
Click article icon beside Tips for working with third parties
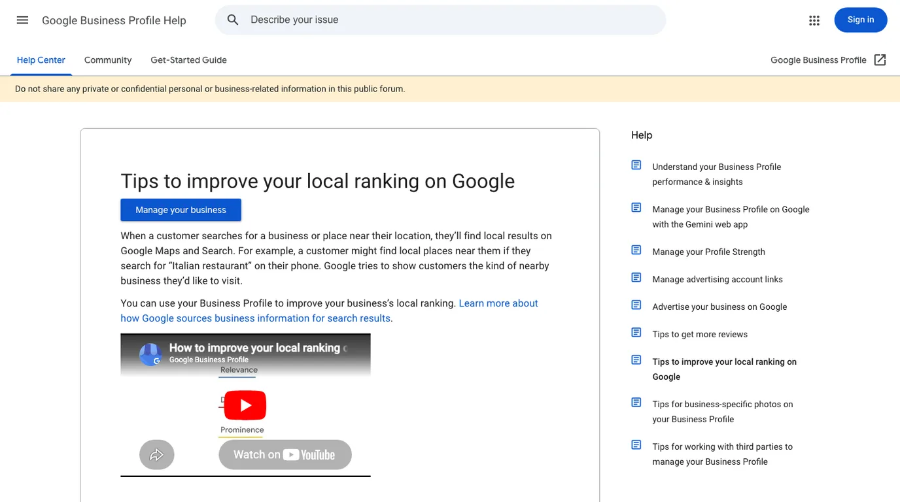tap(636, 445)
